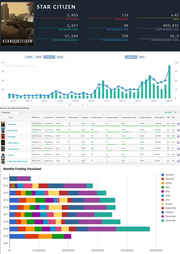Image resolution: width=180 pixels, height=254 pixels.
Task: Open Twitch icon in the Call of Duty row
Action: click(178, 161)
